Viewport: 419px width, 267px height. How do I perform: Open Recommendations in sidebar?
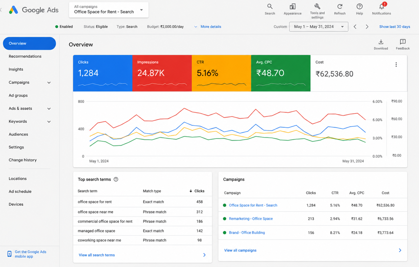(25, 56)
